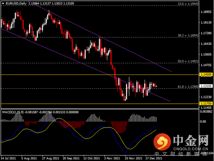Select the 61.8 = 1.12900 Fibonacci label
The height and width of the screenshot is (161, 214).
[188, 86]
